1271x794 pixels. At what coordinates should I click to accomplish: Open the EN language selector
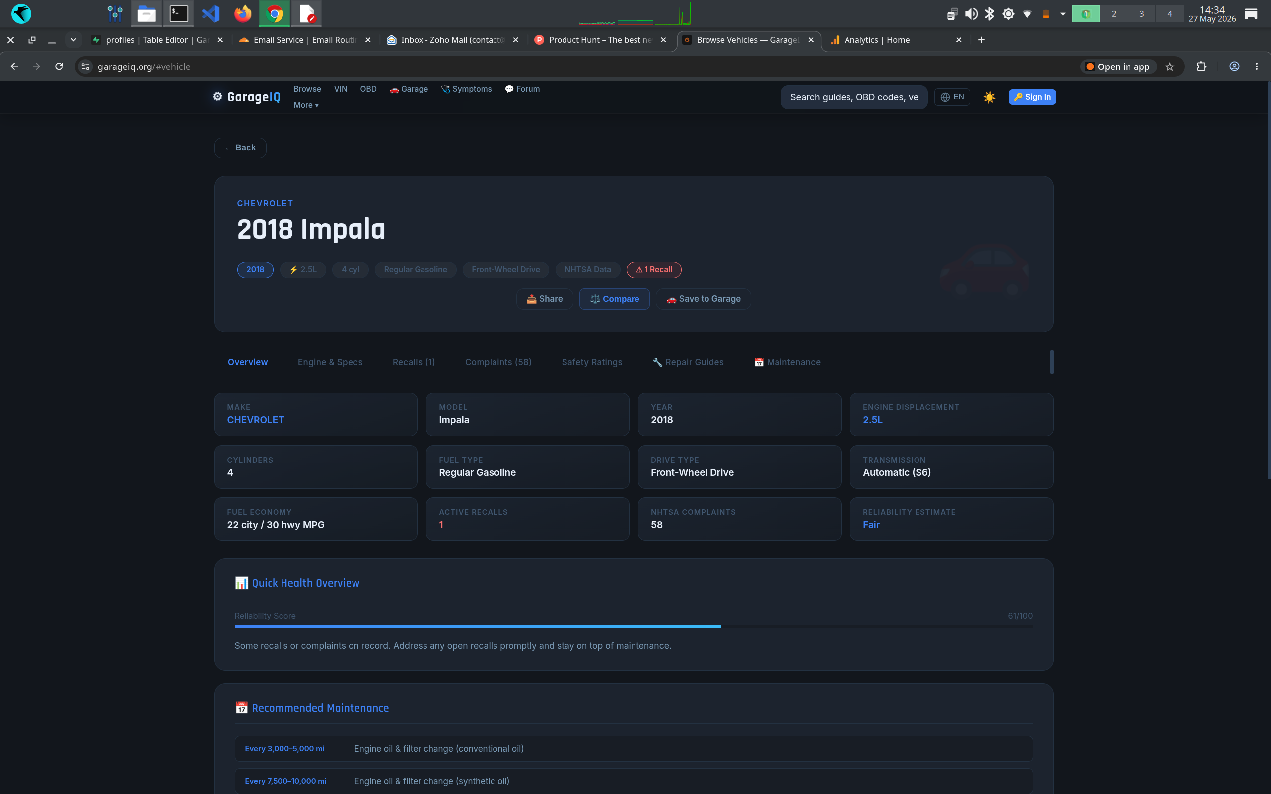[952, 97]
